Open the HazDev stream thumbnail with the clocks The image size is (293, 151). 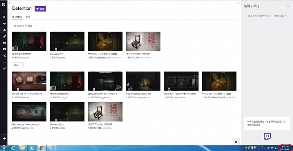tap(29, 81)
